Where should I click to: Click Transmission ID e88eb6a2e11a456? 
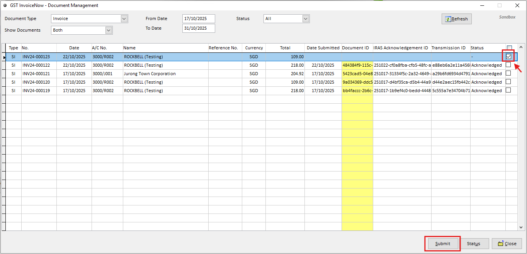click(451, 65)
